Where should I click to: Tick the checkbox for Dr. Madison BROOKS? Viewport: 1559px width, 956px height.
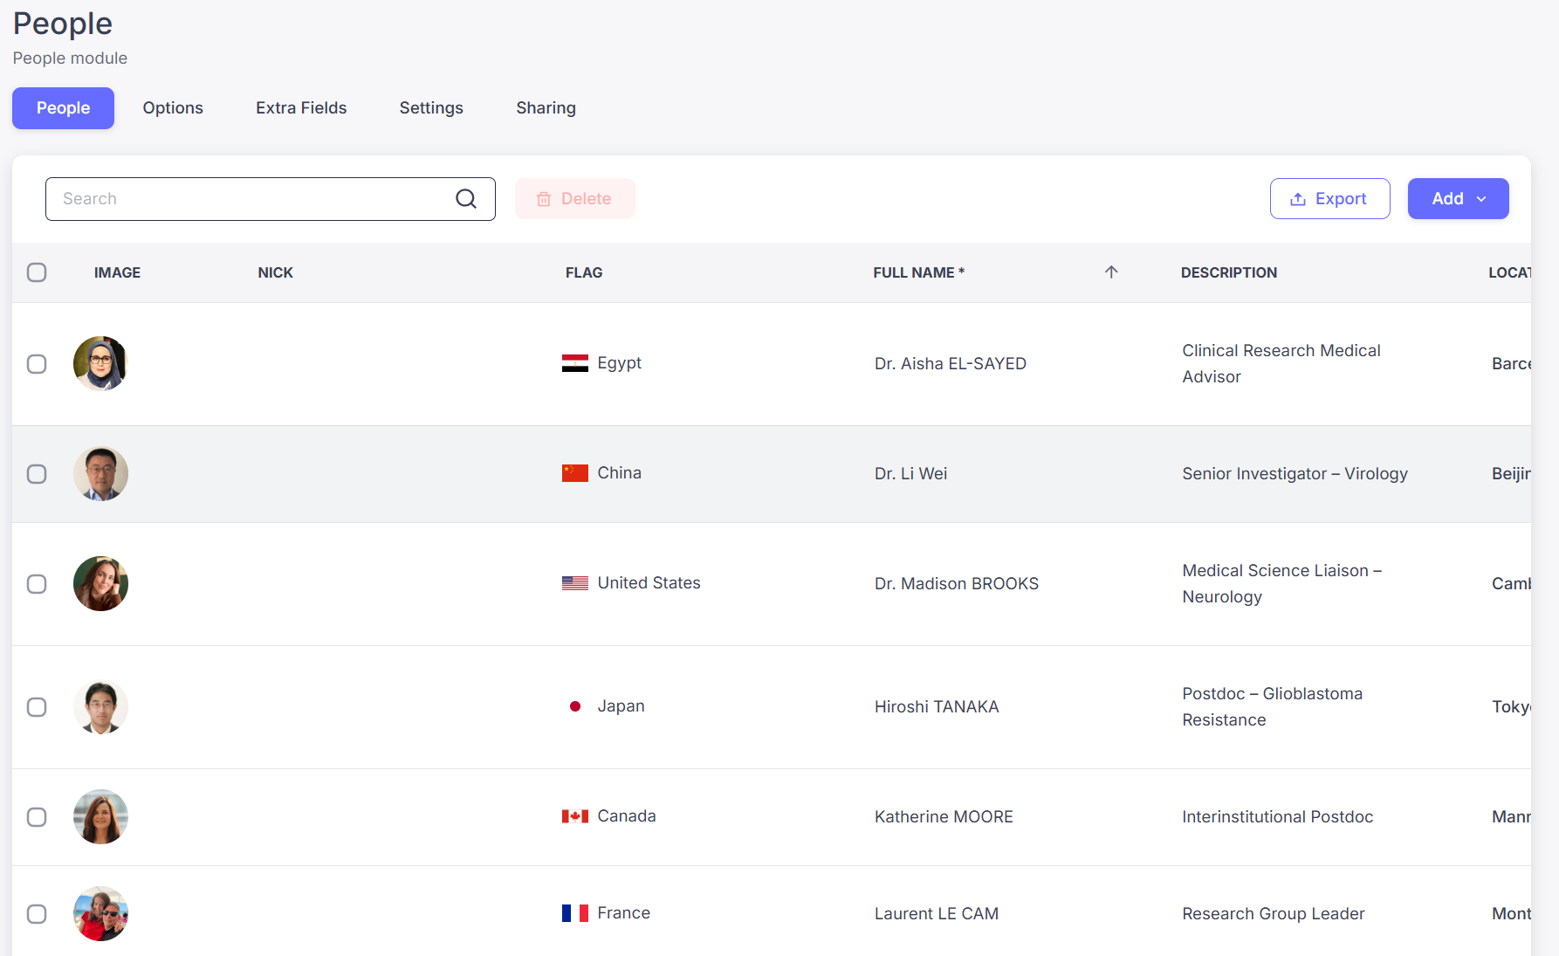(x=37, y=584)
